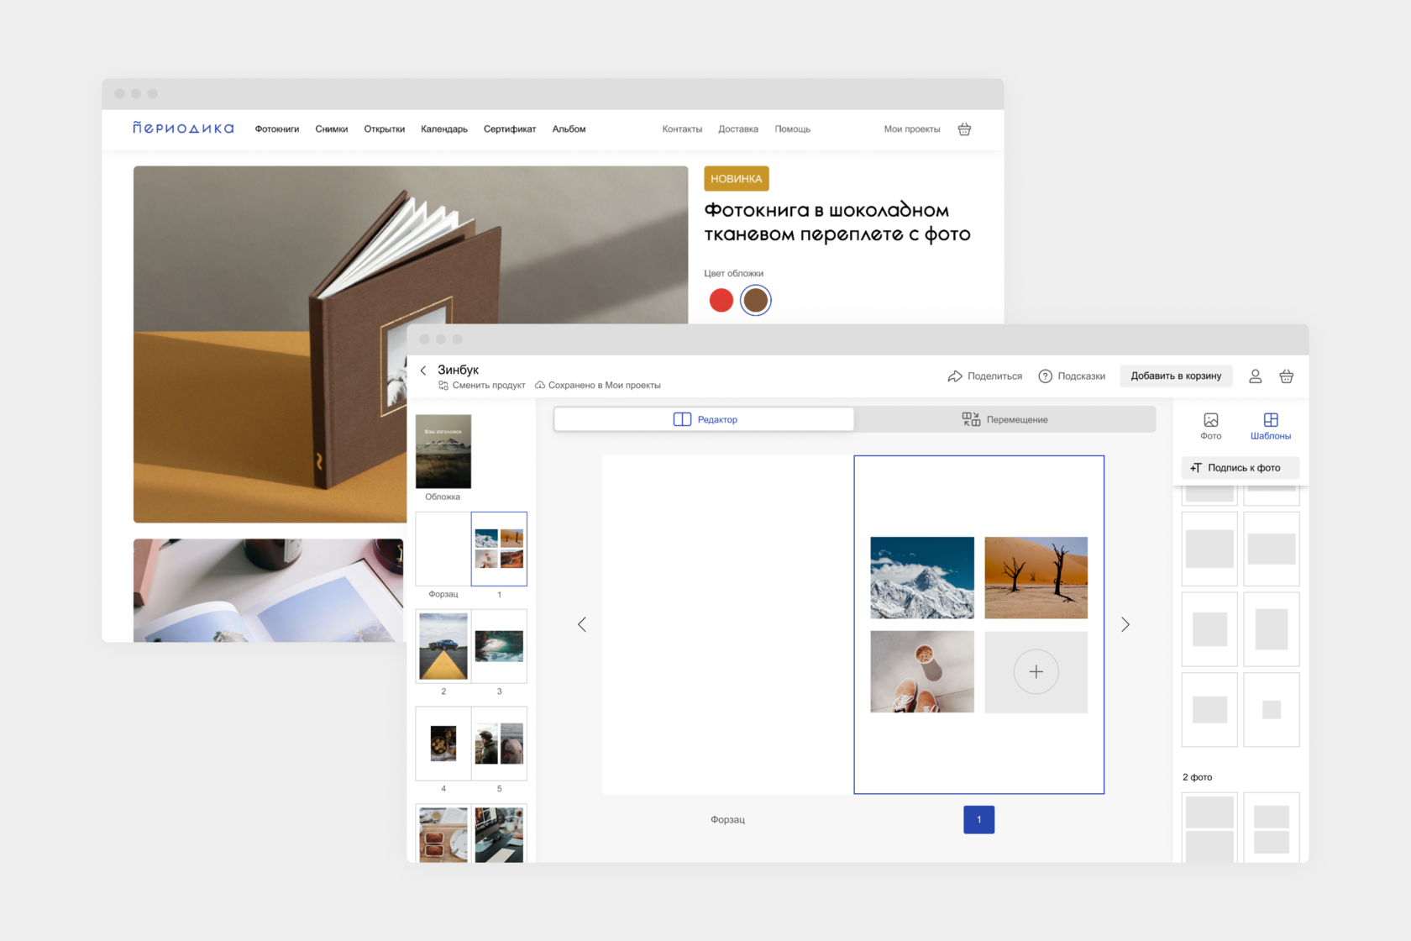Click the Подсказки label

click(x=1082, y=376)
